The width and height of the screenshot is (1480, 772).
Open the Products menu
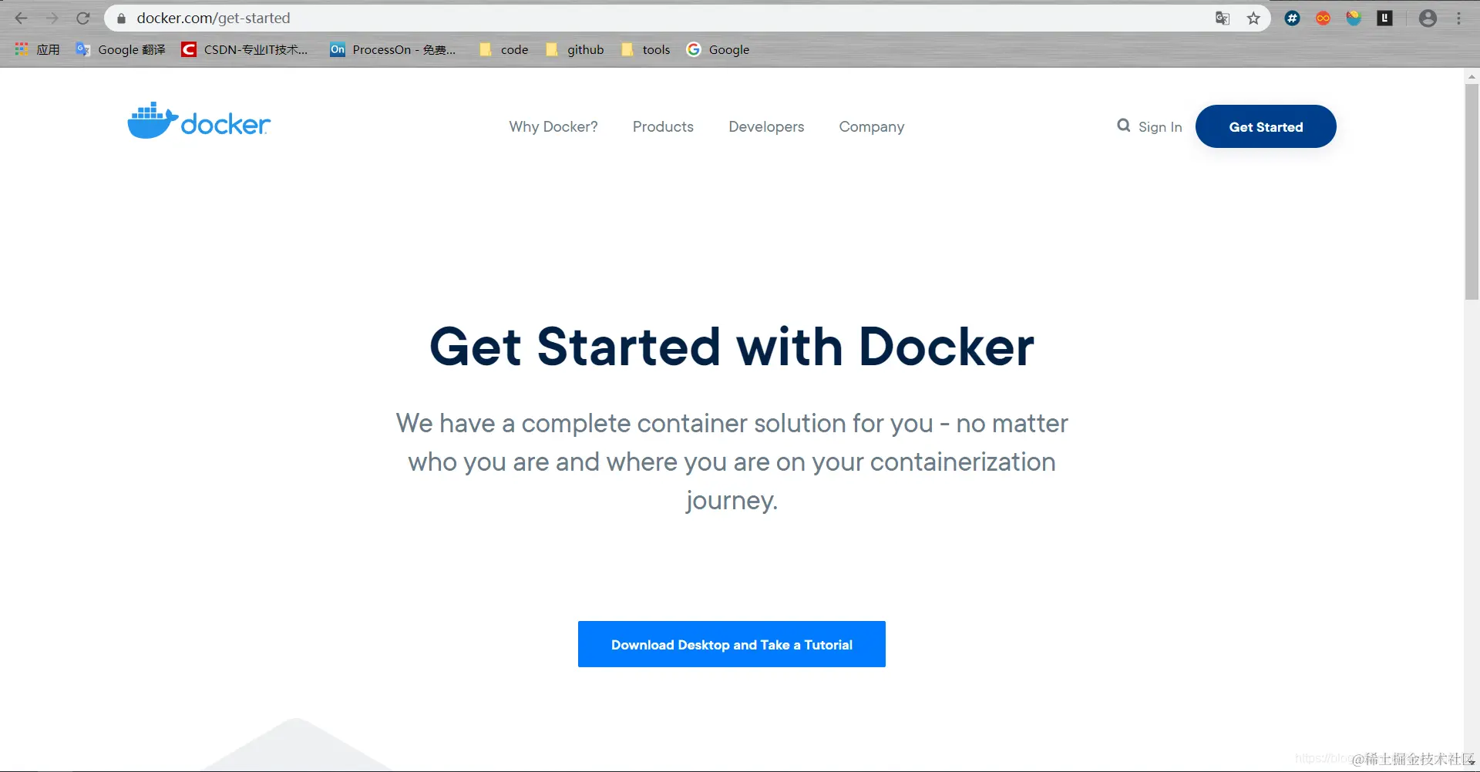pos(663,127)
